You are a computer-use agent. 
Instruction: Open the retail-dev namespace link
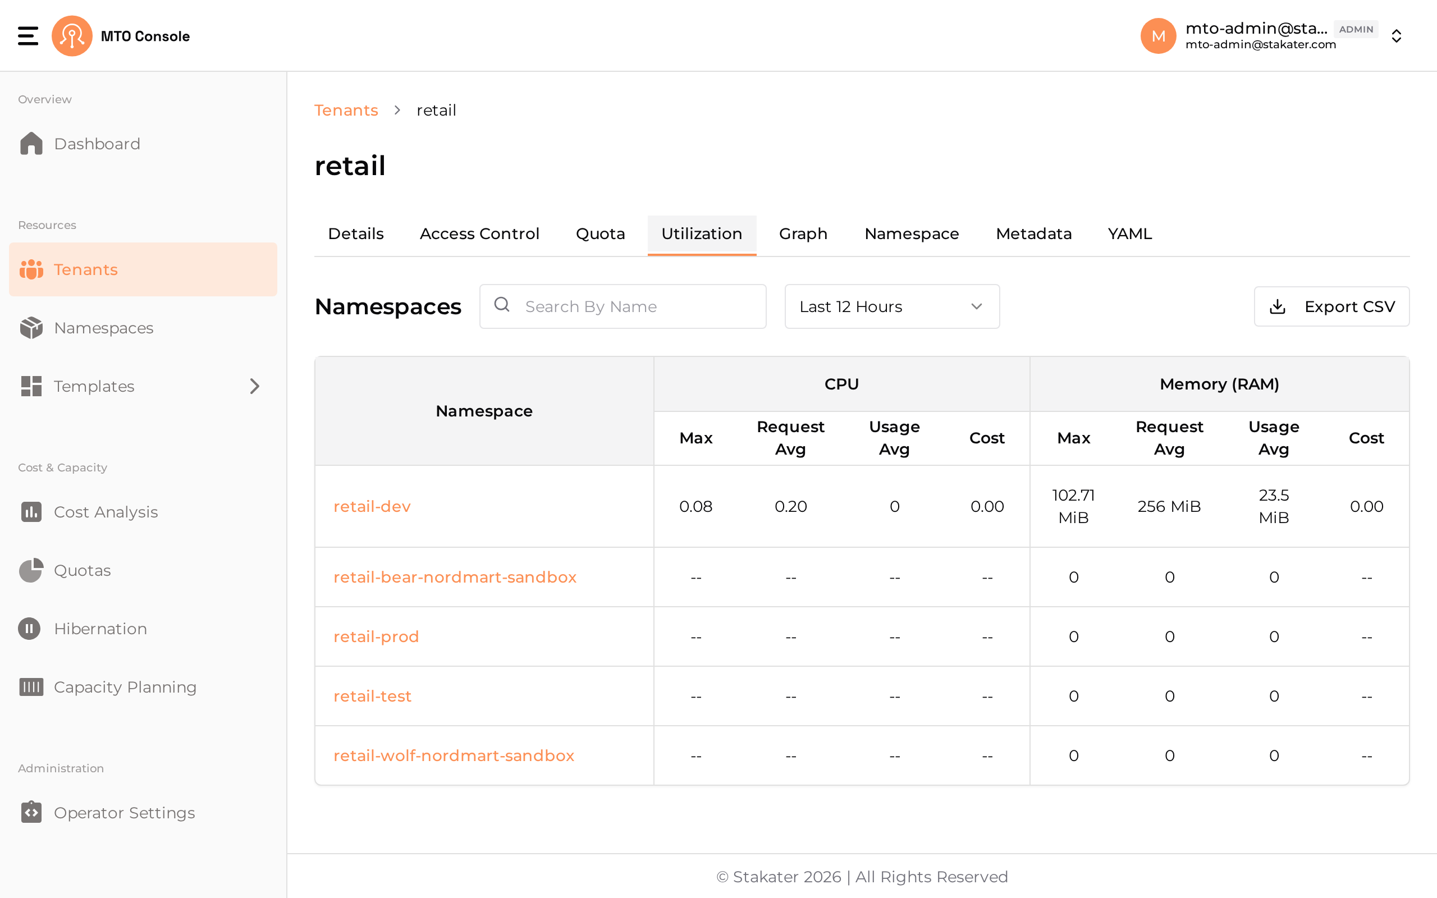click(x=372, y=507)
